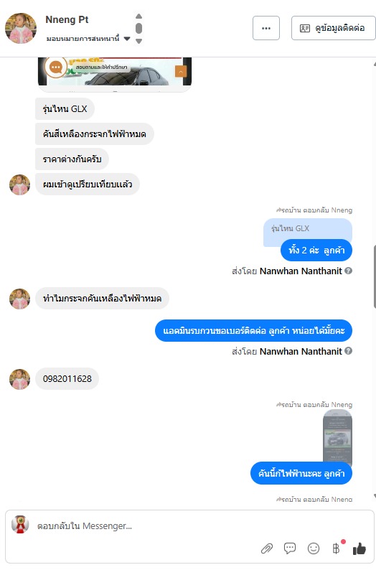
Task: Open the sent car screenshot thumbnail
Action: [x=337, y=437]
